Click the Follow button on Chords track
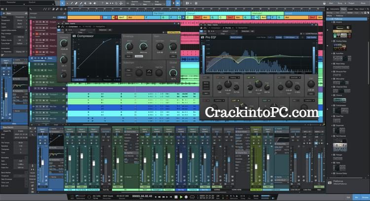 (x=62, y=17)
